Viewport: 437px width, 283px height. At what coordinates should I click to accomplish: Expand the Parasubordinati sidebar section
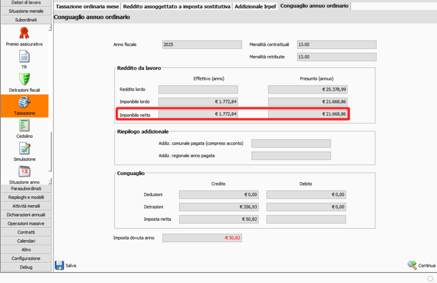point(26,189)
